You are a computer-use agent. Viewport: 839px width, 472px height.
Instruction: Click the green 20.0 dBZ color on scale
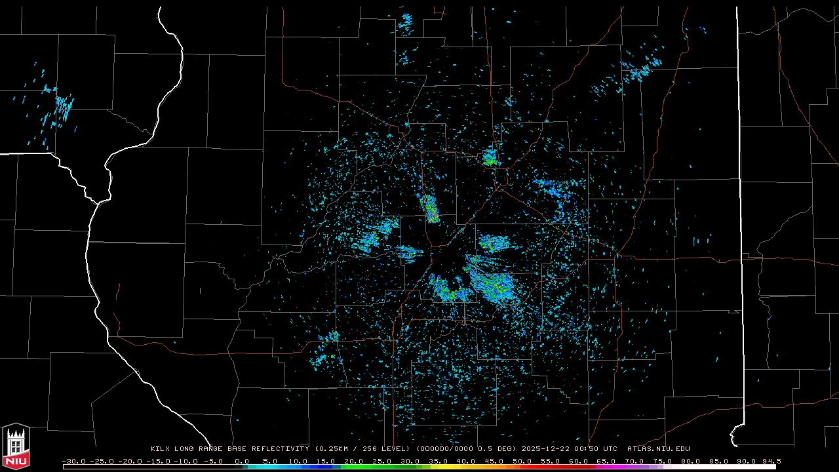[x=354, y=467]
